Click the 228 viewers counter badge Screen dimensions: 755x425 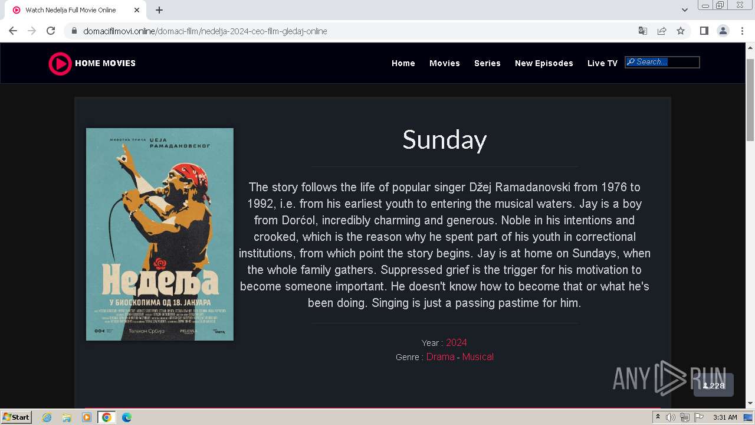tap(714, 385)
